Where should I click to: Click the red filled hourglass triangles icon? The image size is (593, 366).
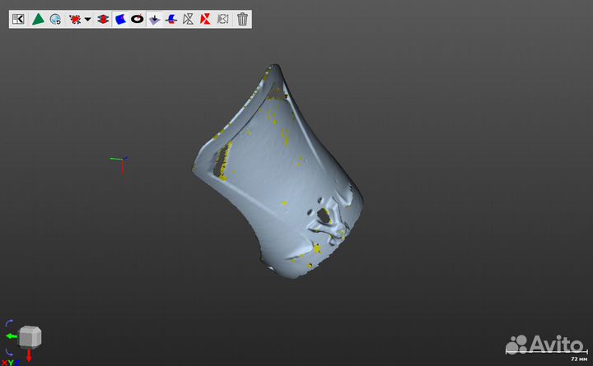click(x=205, y=19)
